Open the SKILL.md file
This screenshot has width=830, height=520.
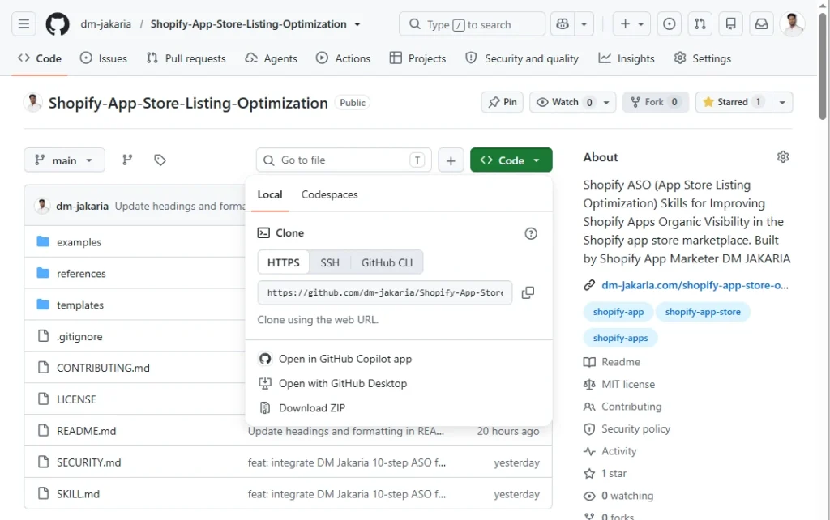coord(78,493)
